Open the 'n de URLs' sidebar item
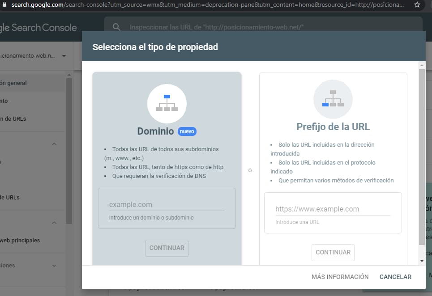Screen dimensions: 432x296 33,119
